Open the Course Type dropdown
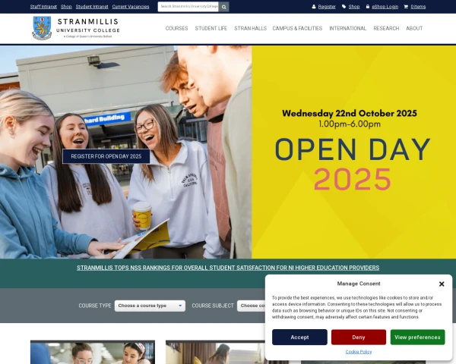456x364 pixels. click(x=150, y=306)
